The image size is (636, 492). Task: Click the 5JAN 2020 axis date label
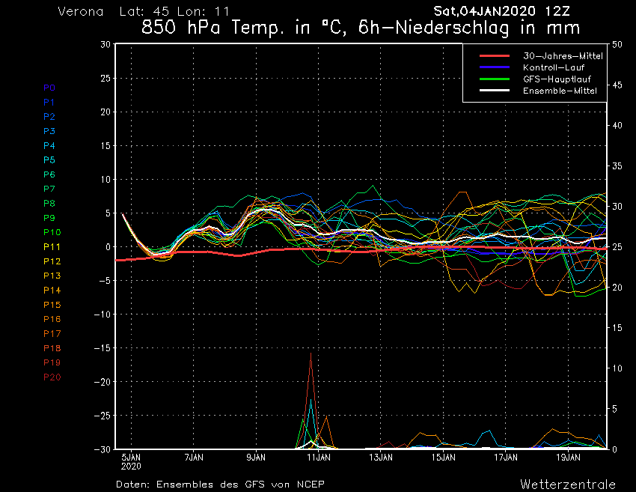(x=131, y=461)
